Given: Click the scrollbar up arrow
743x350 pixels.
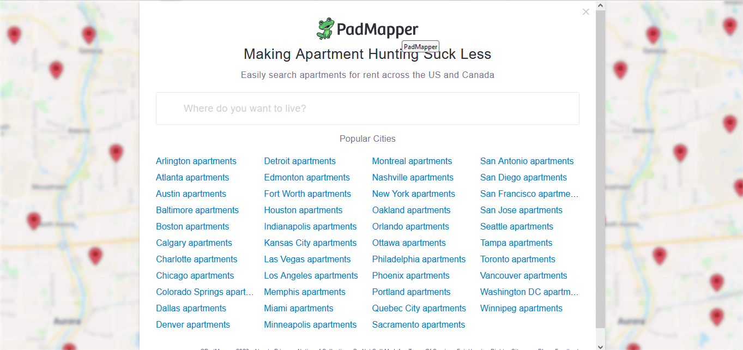Looking at the screenshot, I should (600, 5).
